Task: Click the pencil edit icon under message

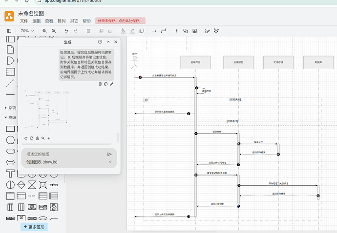Action: click(x=111, y=84)
